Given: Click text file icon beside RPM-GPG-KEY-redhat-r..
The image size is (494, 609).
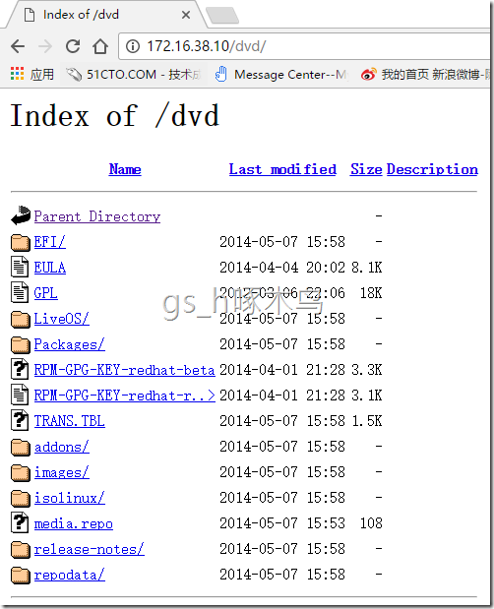Looking at the screenshot, I should click(20, 395).
